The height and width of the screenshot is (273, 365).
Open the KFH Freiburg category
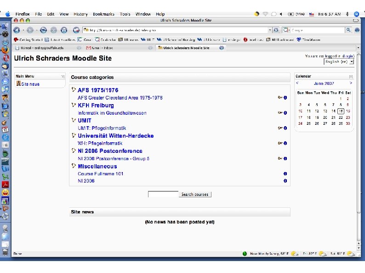tap(96, 106)
